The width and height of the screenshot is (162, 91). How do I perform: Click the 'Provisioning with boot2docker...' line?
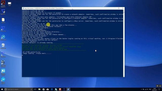[35, 31]
